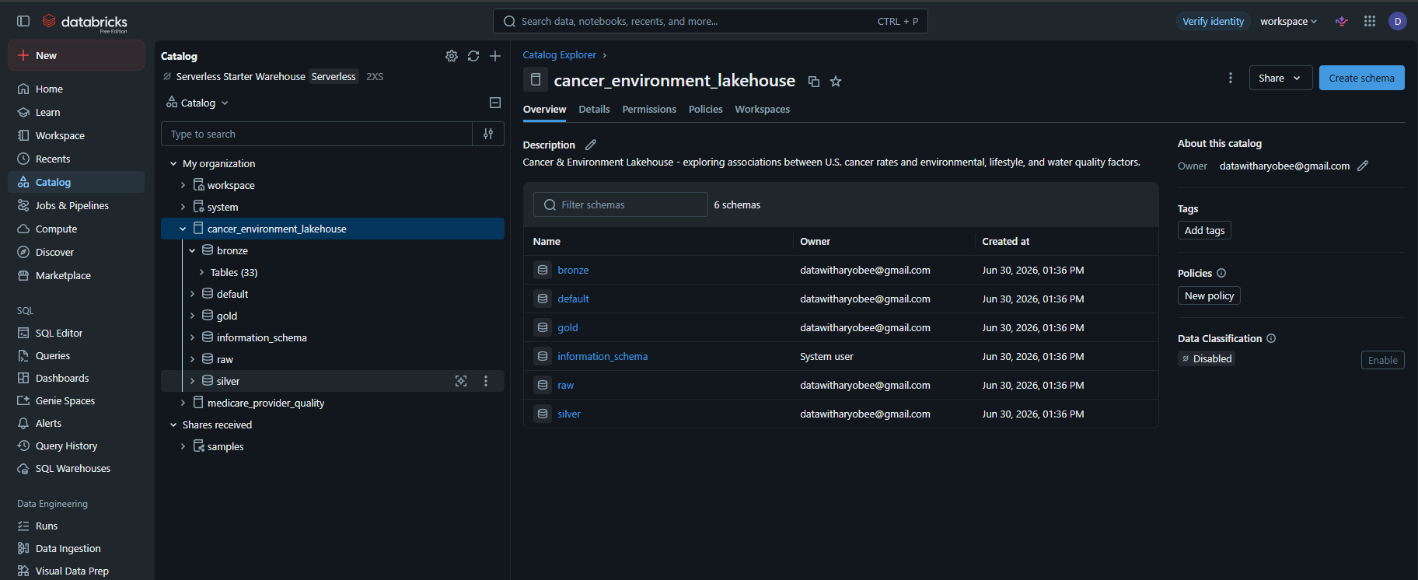
Task: Open the catalog kebab menu beside Share
Action: [x=1231, y=78]
